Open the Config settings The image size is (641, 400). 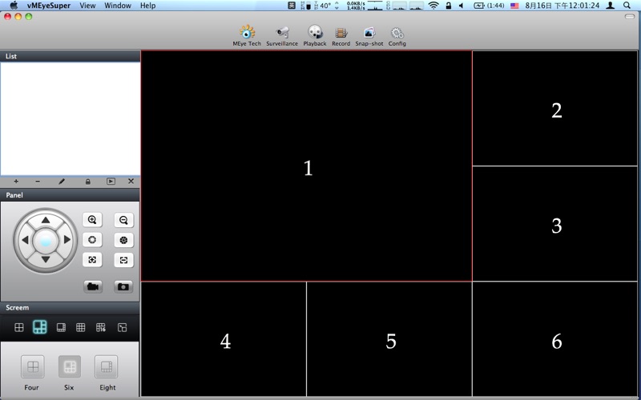(x=397, y=35)
